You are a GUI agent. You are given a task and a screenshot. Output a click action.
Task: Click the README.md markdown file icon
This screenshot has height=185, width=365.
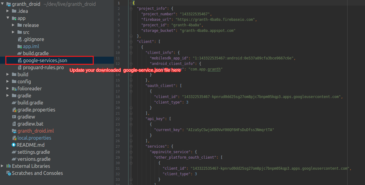tap(13, 145)
